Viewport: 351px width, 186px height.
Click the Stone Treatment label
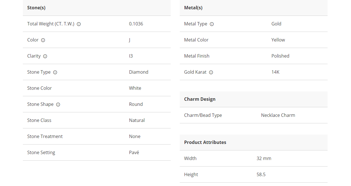tap(45, 137)
